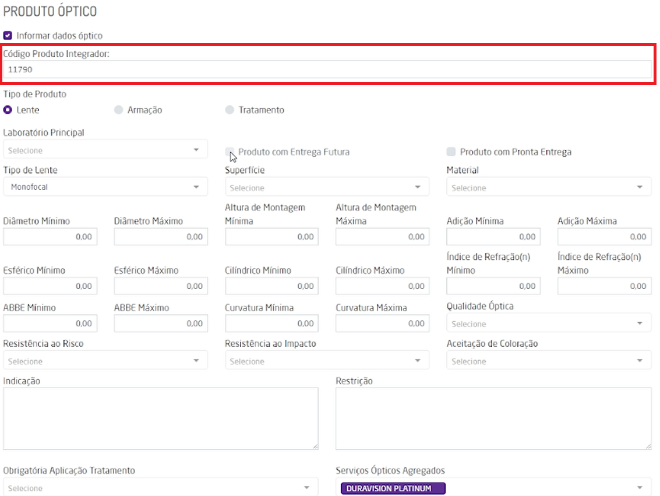This screenshot has width=660, height=496.
Task: Open the Resistência ao Risco dropdown
Action: click(105, 361)
